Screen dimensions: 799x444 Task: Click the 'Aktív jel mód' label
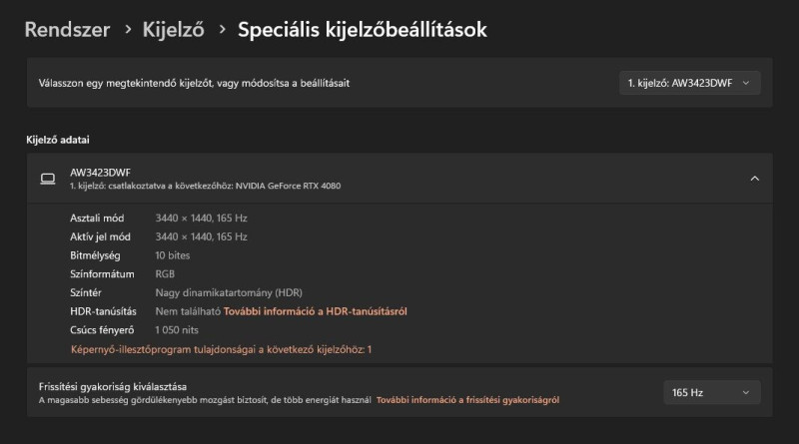(x=101, y=236)
